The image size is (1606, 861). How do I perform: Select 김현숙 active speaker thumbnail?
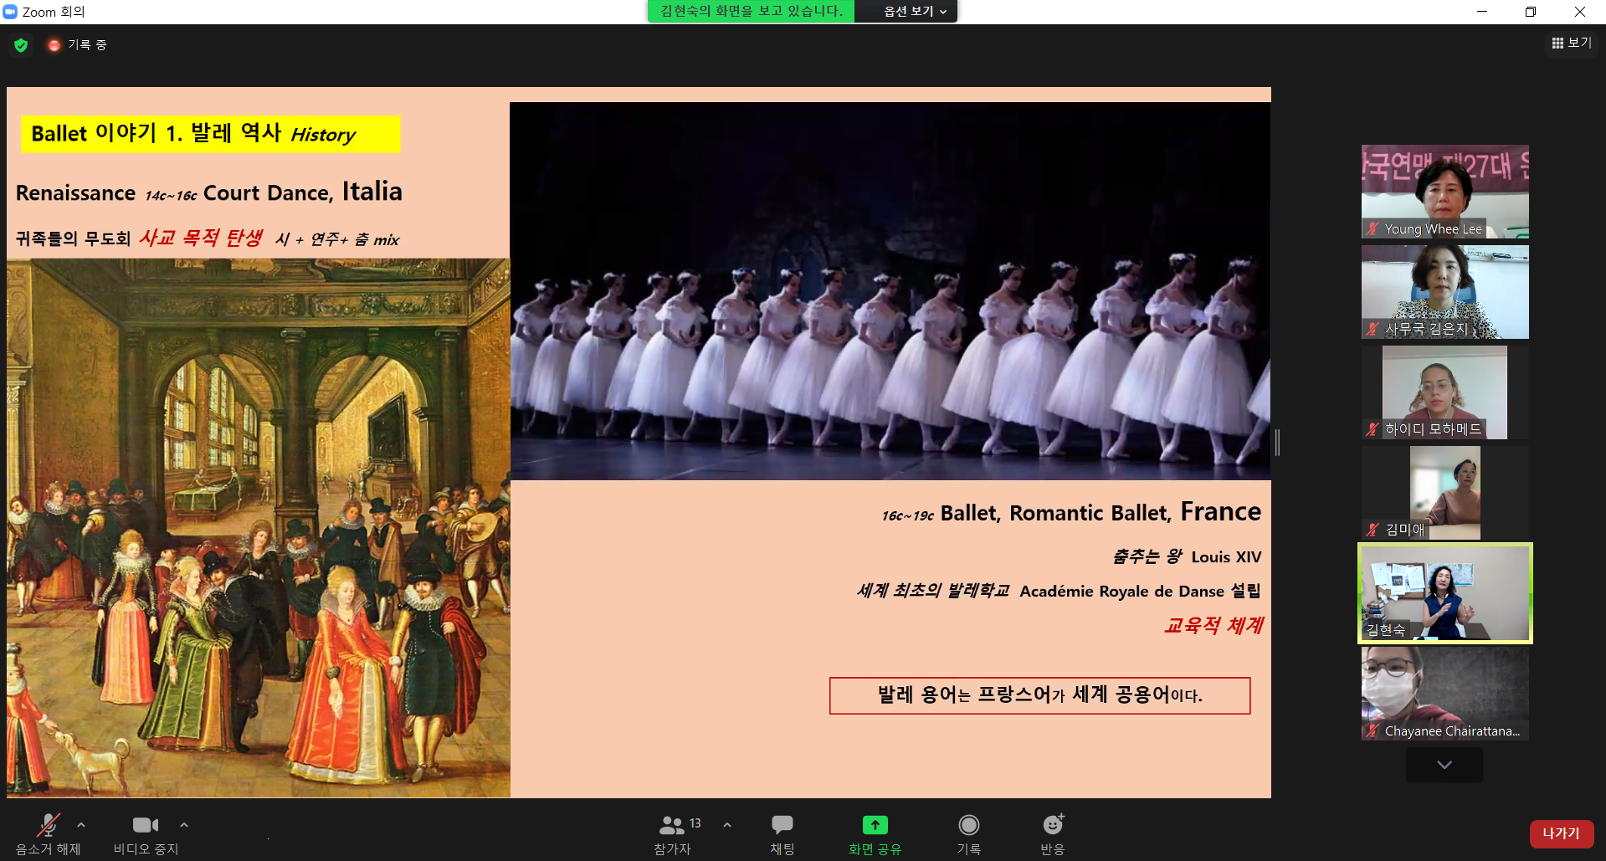click(1444, 593)
